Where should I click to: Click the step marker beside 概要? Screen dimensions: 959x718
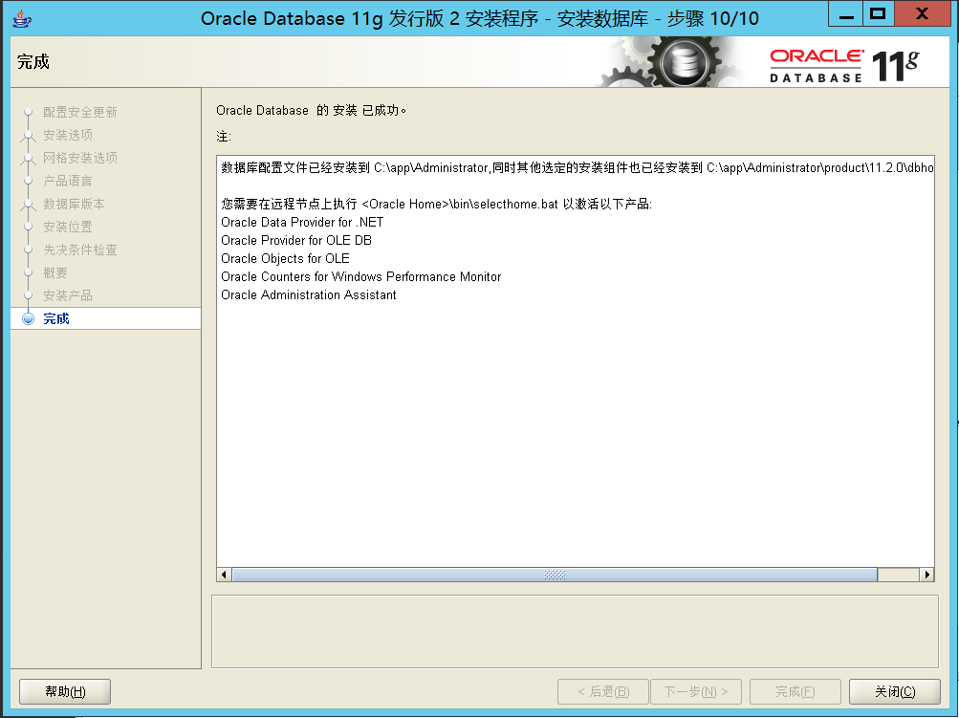click(x=28, y=272)
